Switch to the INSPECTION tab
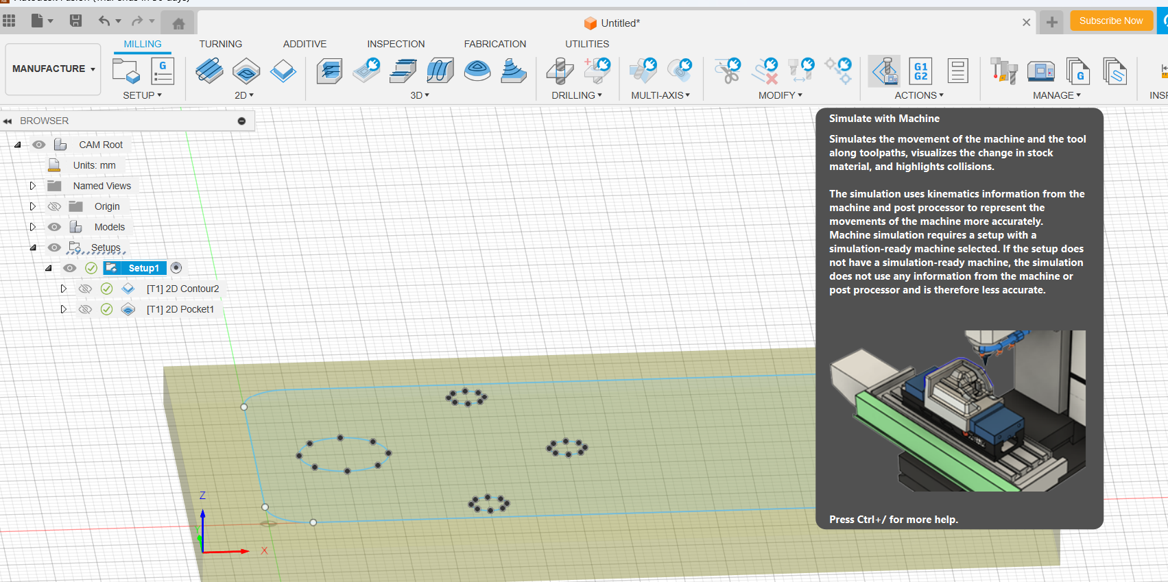 tap(396, 44)
